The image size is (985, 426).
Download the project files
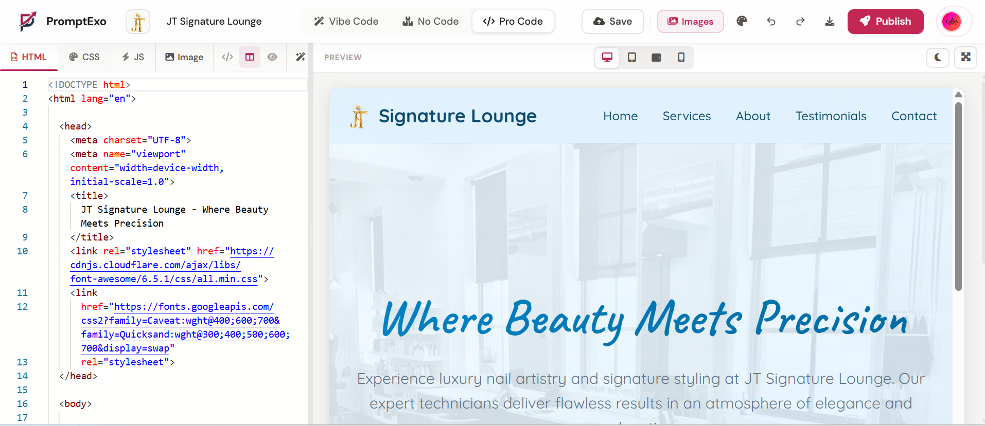pos(830,21)
